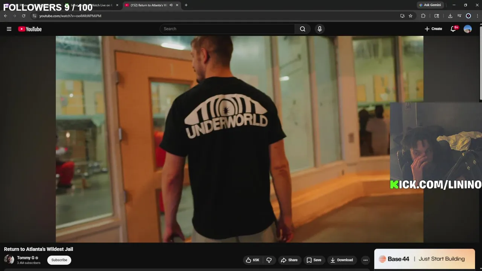
Task: Start voice search with microphone icon
Action: coord(320,29)
